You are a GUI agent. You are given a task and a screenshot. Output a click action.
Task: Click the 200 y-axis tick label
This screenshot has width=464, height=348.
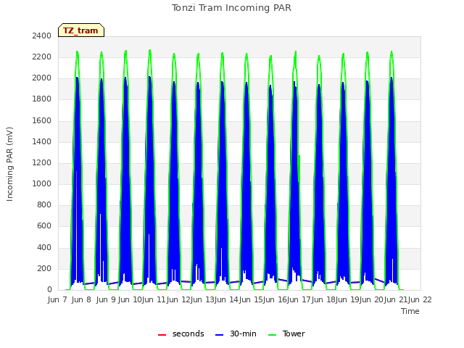tap(44, 268)
